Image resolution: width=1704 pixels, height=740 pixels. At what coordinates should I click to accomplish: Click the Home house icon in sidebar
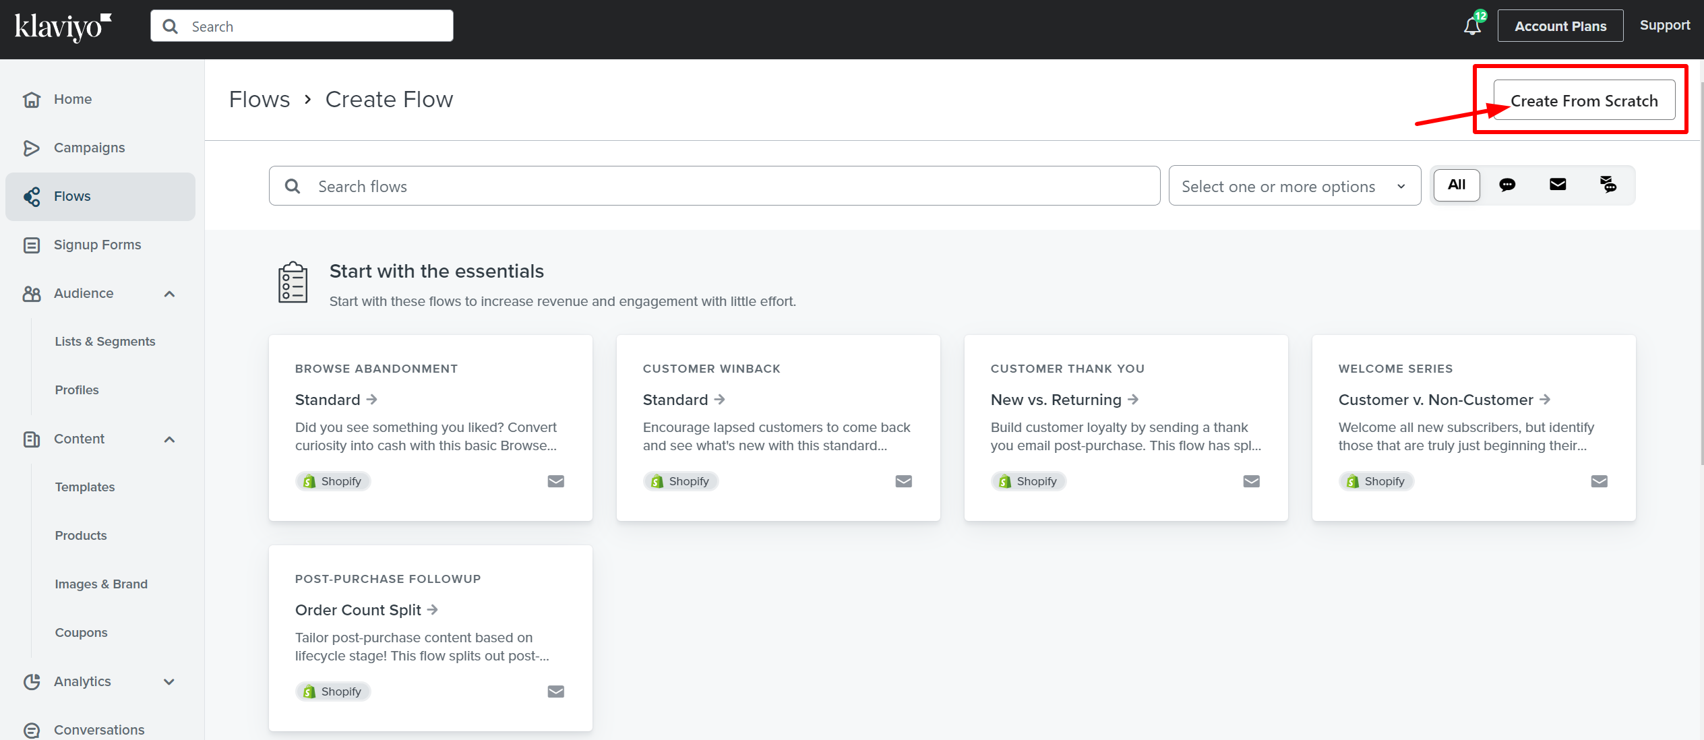tap(32, 100)
